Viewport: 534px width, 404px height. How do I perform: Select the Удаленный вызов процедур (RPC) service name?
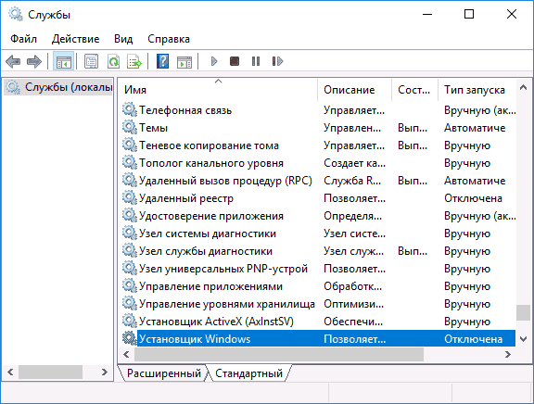pos(225,181)
